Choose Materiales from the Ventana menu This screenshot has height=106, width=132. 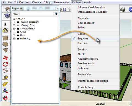[x=84, y=18]
